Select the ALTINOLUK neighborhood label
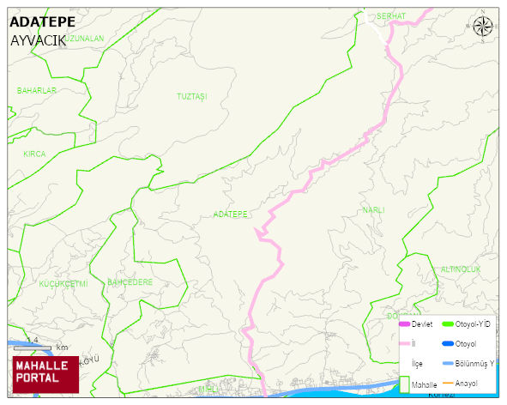 461,269
